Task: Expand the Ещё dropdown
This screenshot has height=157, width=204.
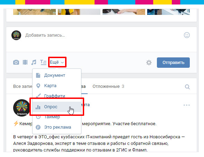Action: click(x=57, y=62)
